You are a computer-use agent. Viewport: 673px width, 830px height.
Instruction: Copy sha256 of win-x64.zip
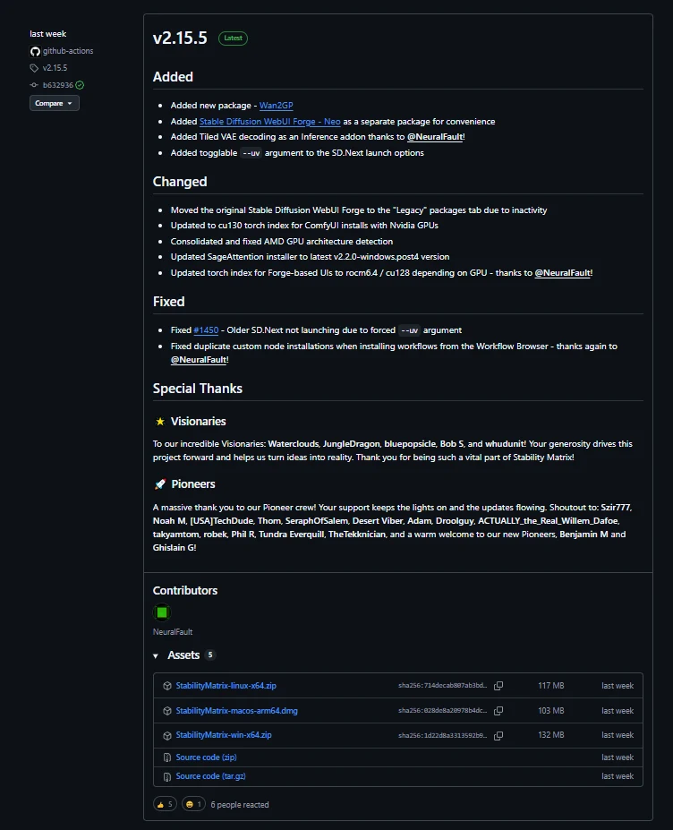click(498, 735)
